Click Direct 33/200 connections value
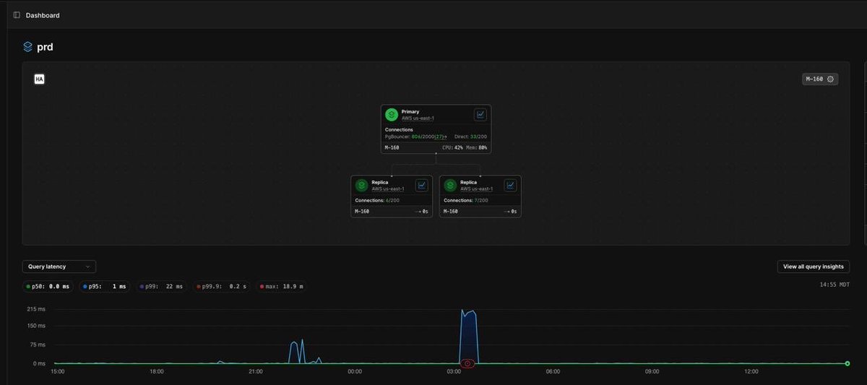867x385 pixels. coord(479,137)
